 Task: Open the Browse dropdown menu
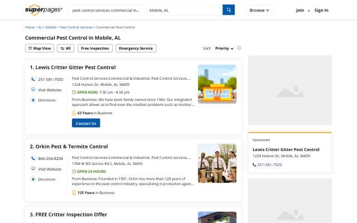pos(259,10)
